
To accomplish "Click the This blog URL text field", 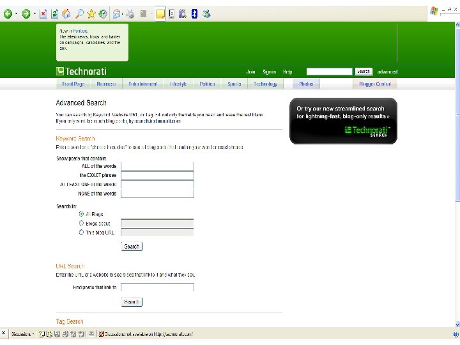I will pos(157,233).
